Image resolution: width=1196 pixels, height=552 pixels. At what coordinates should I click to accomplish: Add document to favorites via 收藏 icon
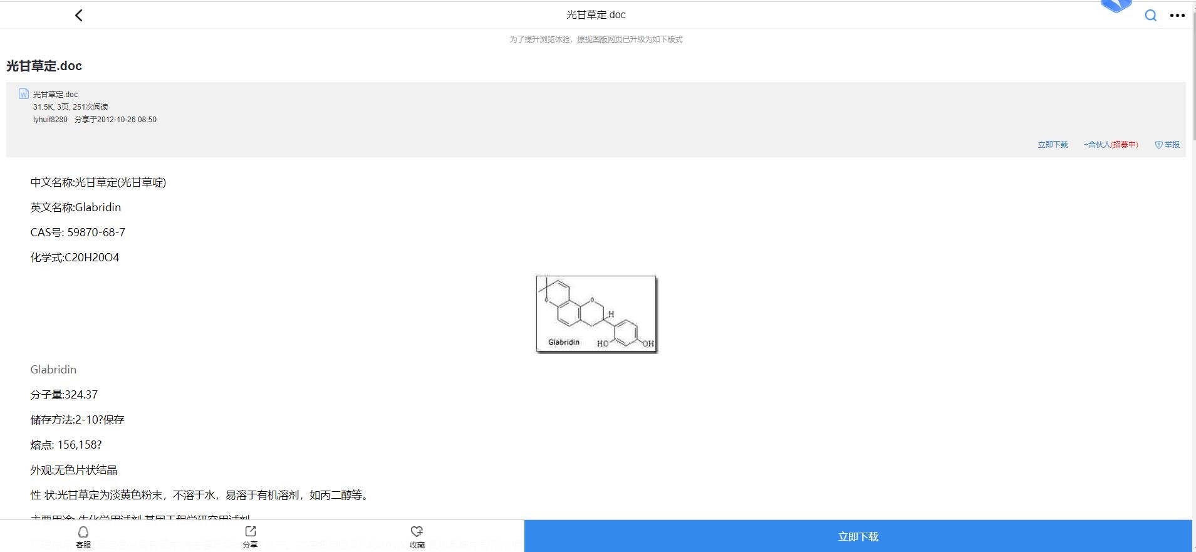pyautogui.click(x=417, y=537)
